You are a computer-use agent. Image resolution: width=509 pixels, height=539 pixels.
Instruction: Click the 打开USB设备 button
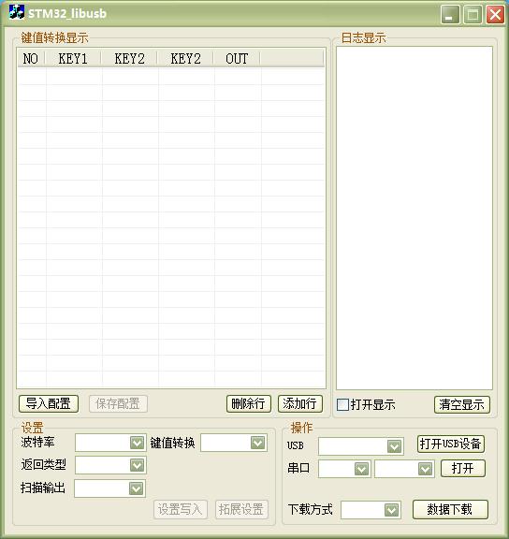[x=451, y=444]
